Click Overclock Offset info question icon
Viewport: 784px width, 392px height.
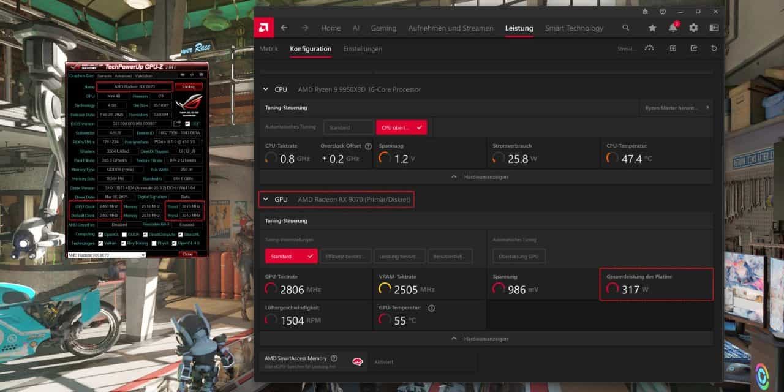coord(368,146)
